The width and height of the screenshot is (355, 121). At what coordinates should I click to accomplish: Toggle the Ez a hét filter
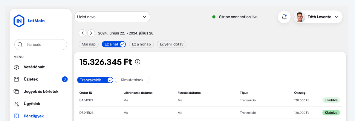[114, 44]
